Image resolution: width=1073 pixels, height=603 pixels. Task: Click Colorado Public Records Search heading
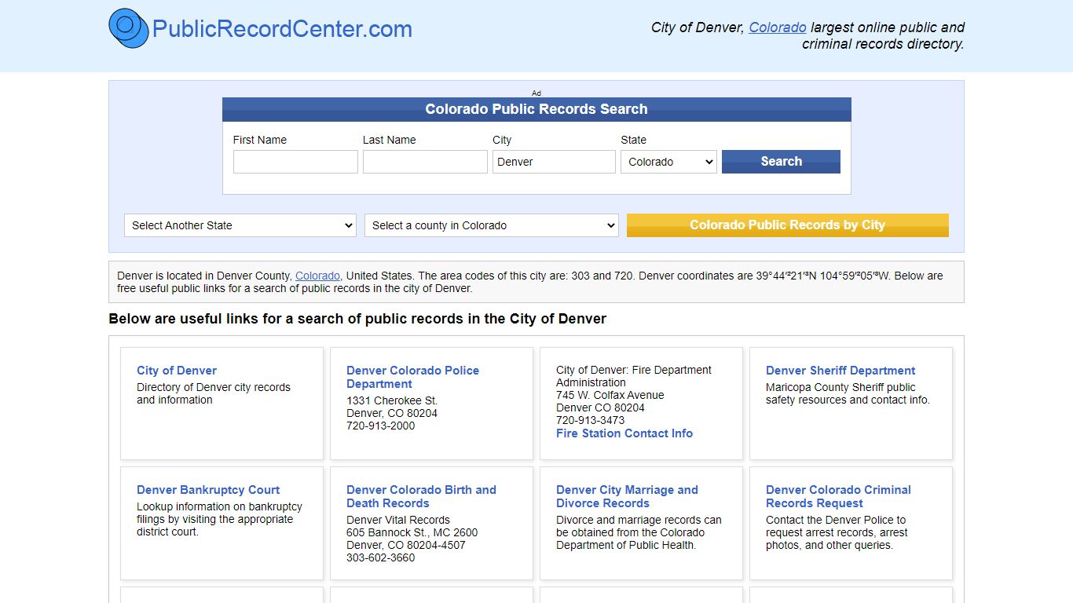coord(536,109)
